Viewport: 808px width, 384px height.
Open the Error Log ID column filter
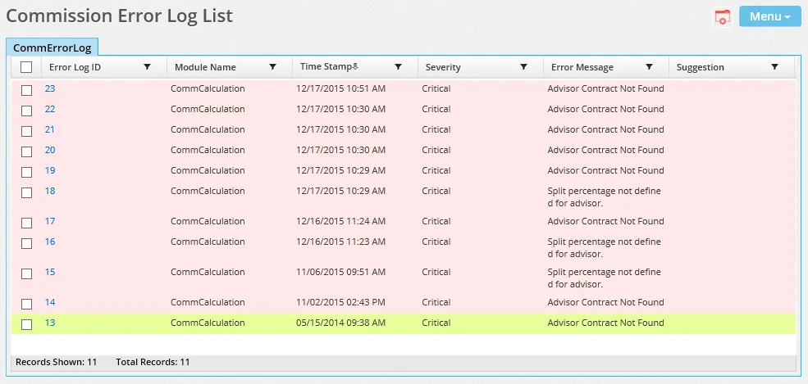click(x=148, y=67)
